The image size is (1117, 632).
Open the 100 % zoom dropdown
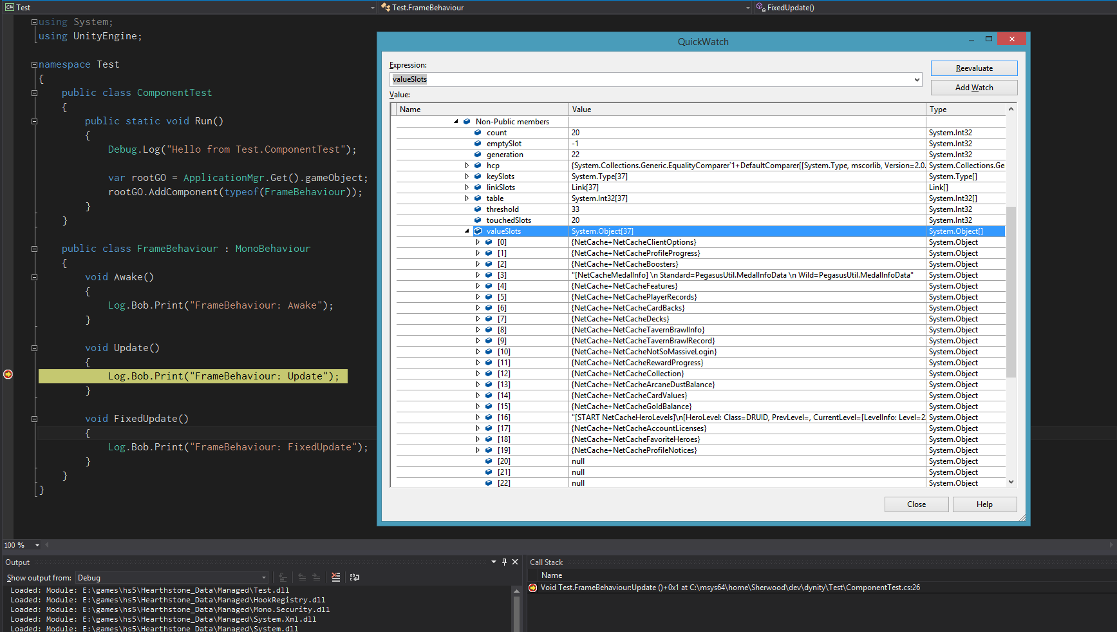click(37, 545)
